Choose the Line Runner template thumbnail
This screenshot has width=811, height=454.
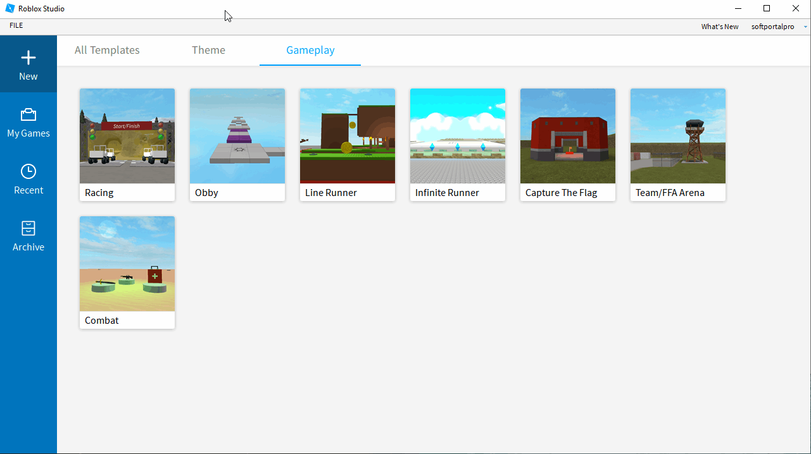click(x=348, y=136)
